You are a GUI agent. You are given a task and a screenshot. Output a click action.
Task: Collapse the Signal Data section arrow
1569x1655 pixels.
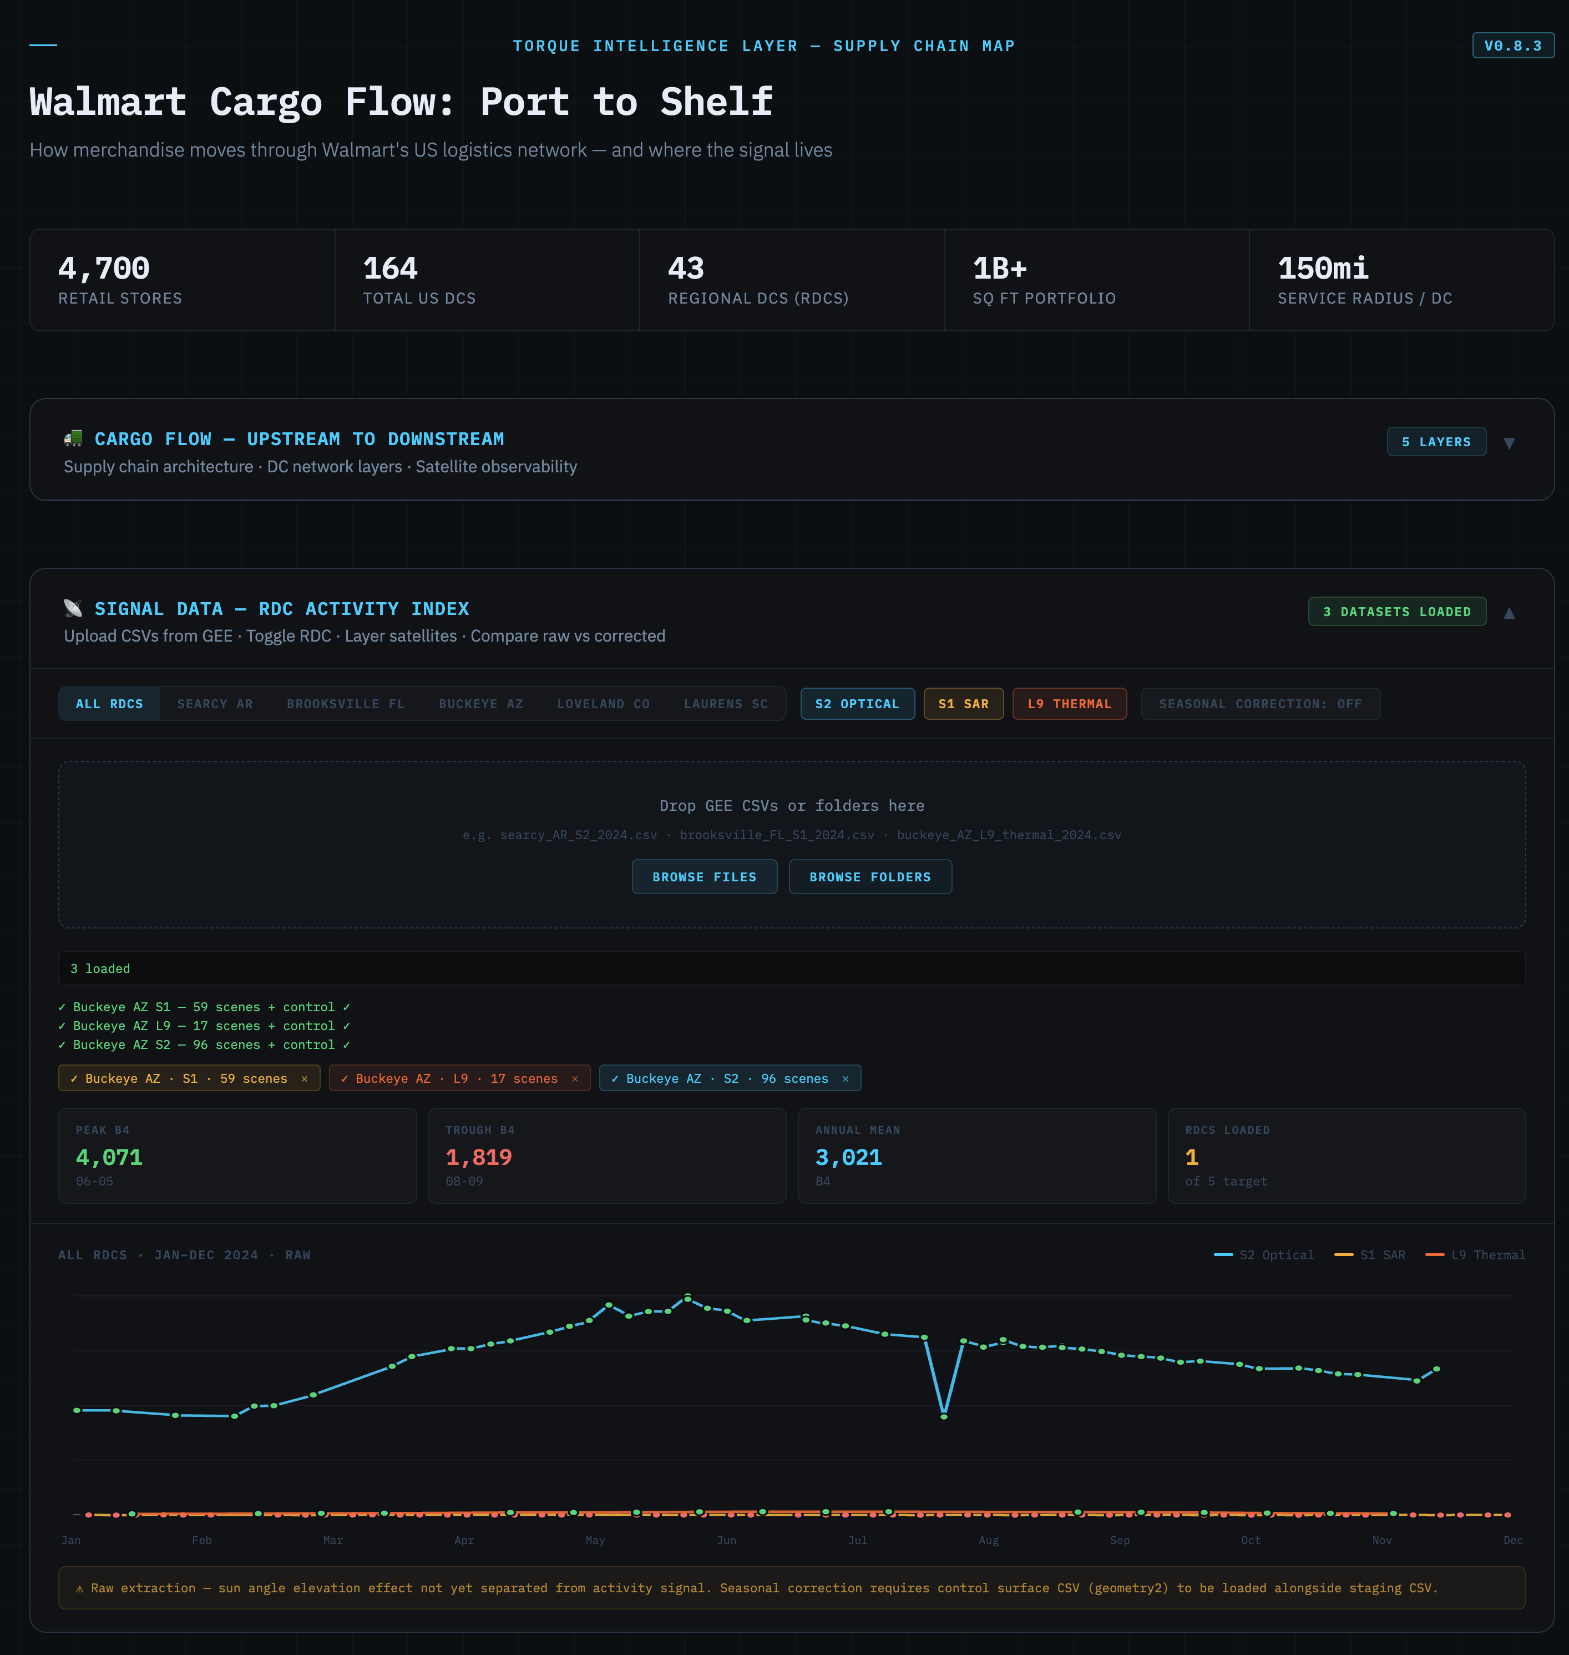coord(1509,613)
